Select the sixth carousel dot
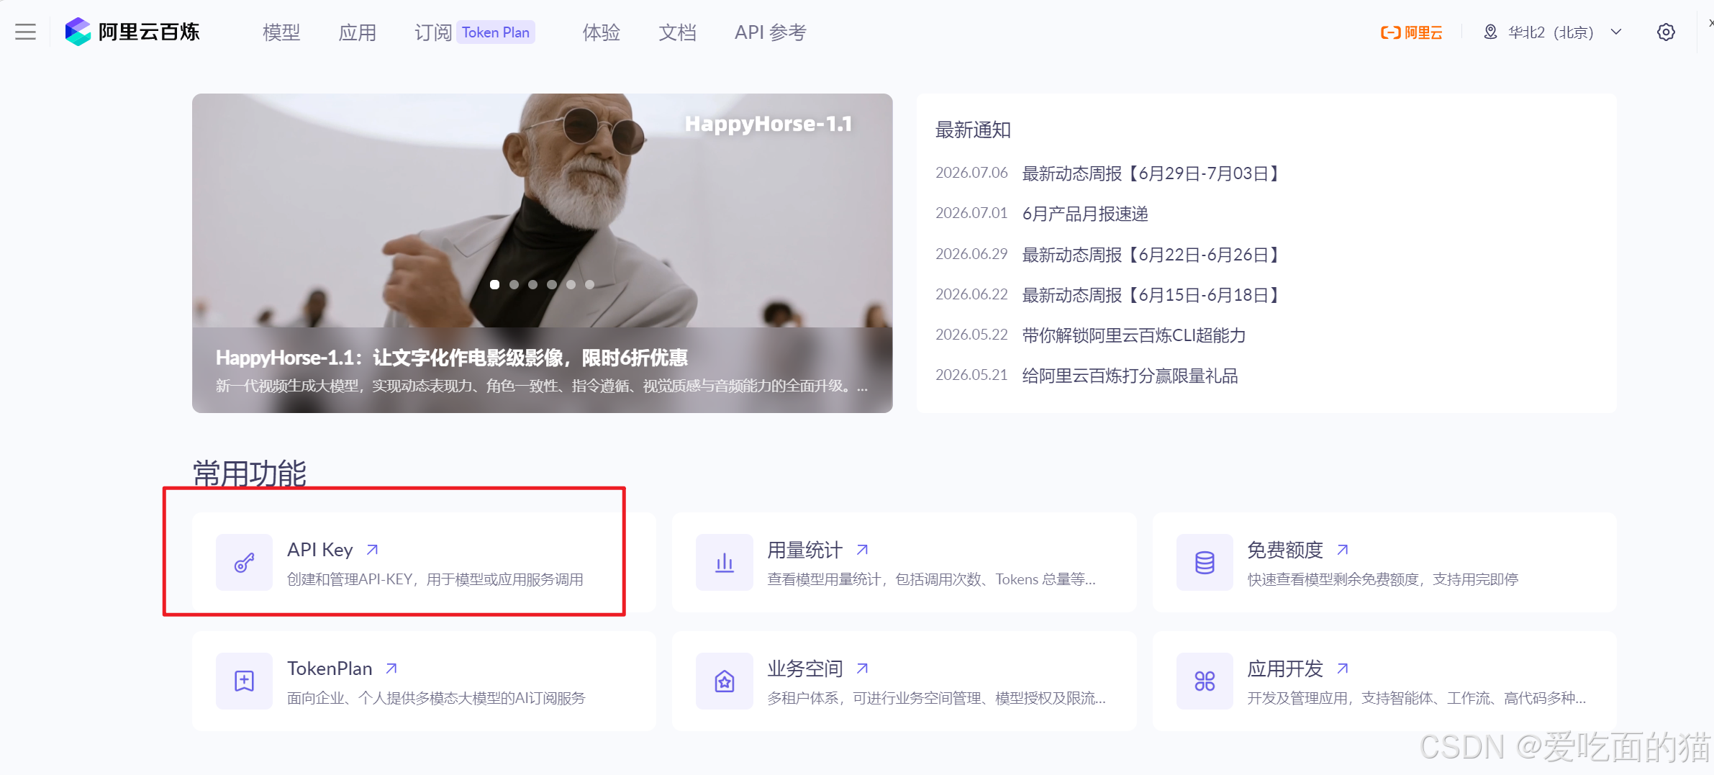 click(589, 284)
